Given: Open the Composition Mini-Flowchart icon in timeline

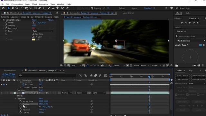Looking at the screenshot, I should click(80, 75).
